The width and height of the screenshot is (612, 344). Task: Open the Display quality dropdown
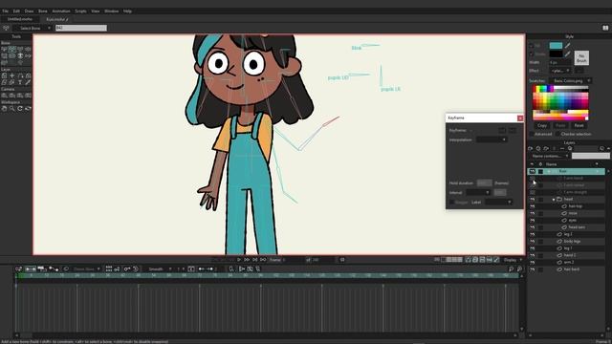pyautogui.click(x=513, y=260)
